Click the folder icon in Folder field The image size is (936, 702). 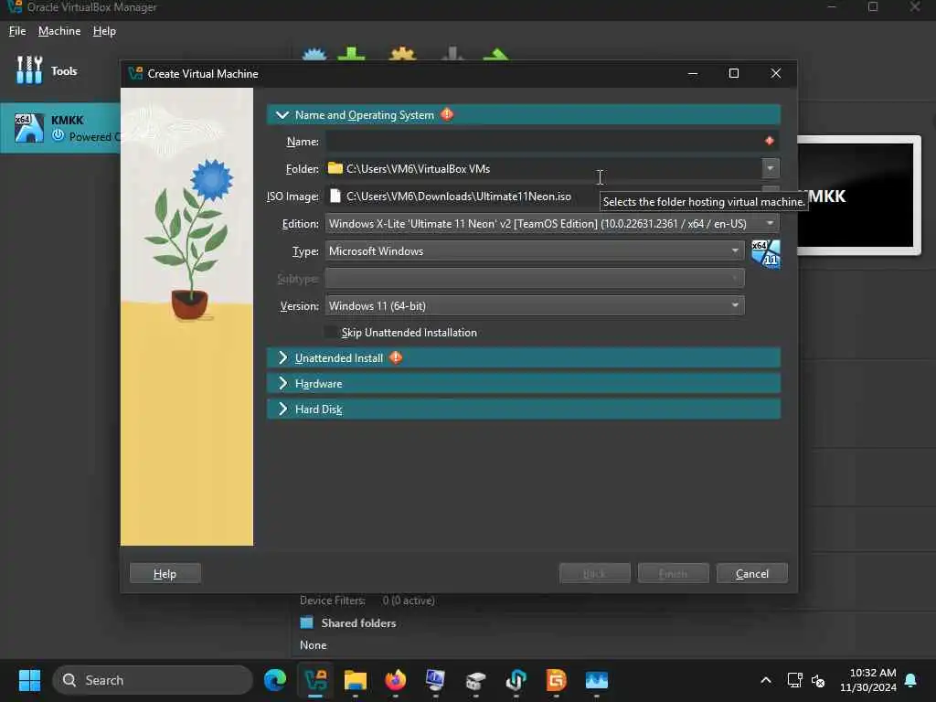click(335, 168)
